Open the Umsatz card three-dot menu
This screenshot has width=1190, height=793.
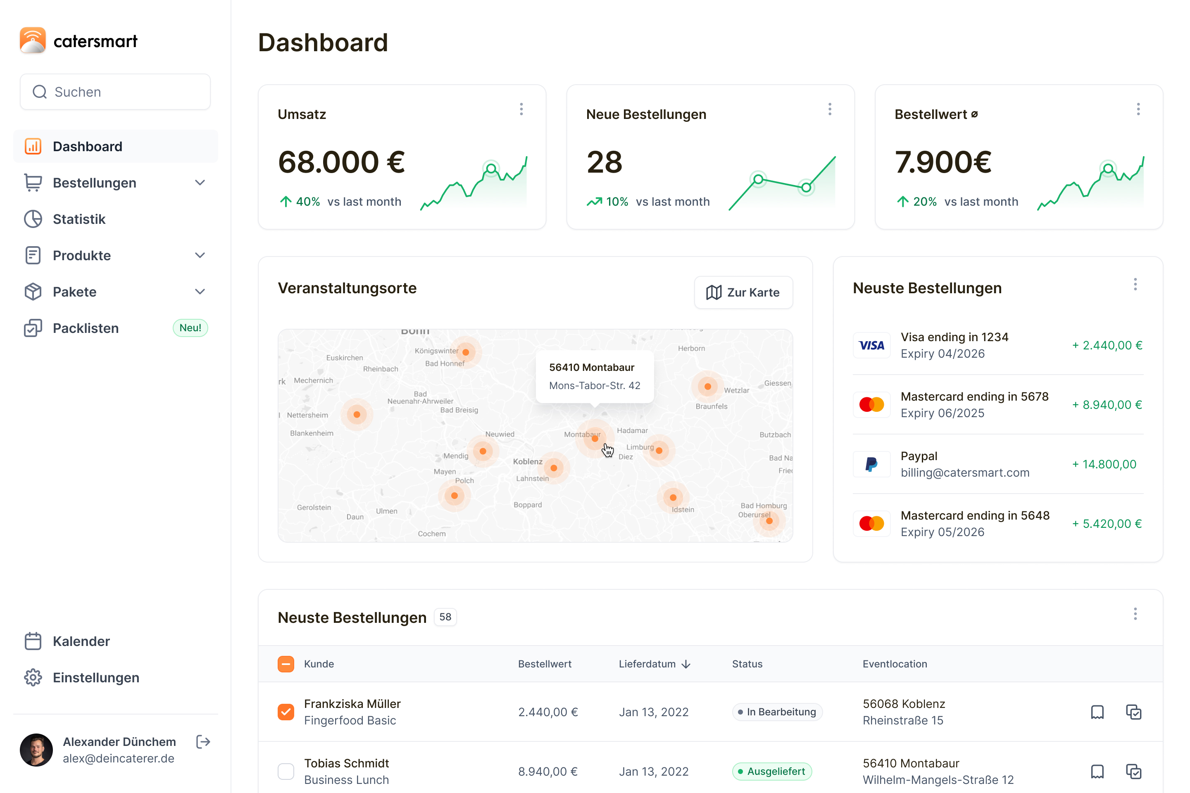521,109
